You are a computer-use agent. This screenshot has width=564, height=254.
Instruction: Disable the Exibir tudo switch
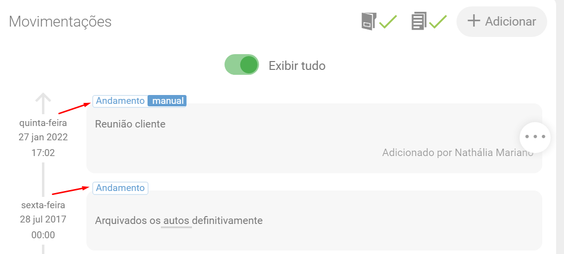pos(242,65)
